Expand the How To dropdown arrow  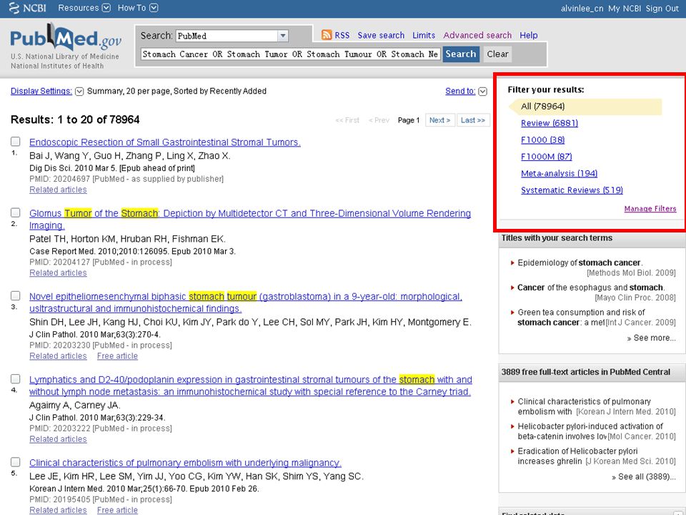point(154,8)
